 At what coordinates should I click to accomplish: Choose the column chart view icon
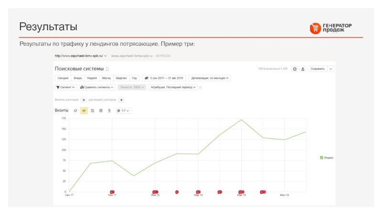coord(101,110)
